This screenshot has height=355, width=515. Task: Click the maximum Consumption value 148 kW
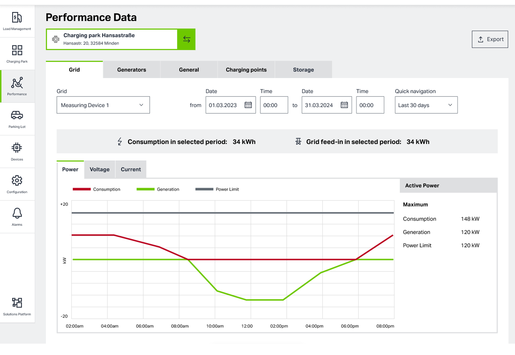[x=470, y=219]
